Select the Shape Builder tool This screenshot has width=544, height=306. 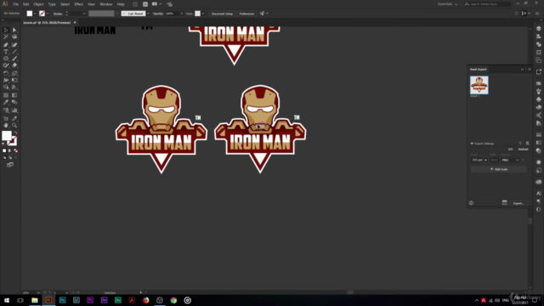[x=6, y=87]
